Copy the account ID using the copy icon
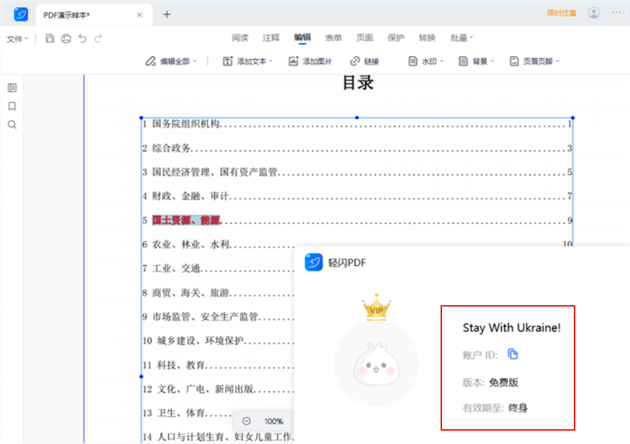The height and width of the screenshot is (444, 630). tap(513, 354)
